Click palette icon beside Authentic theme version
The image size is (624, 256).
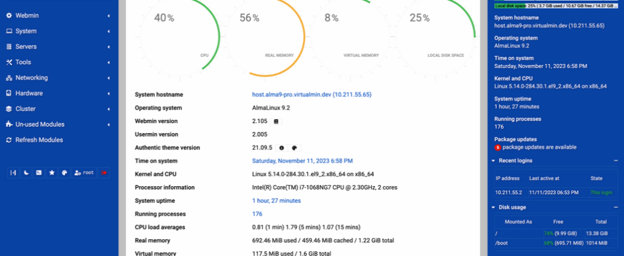click(294, 148)
